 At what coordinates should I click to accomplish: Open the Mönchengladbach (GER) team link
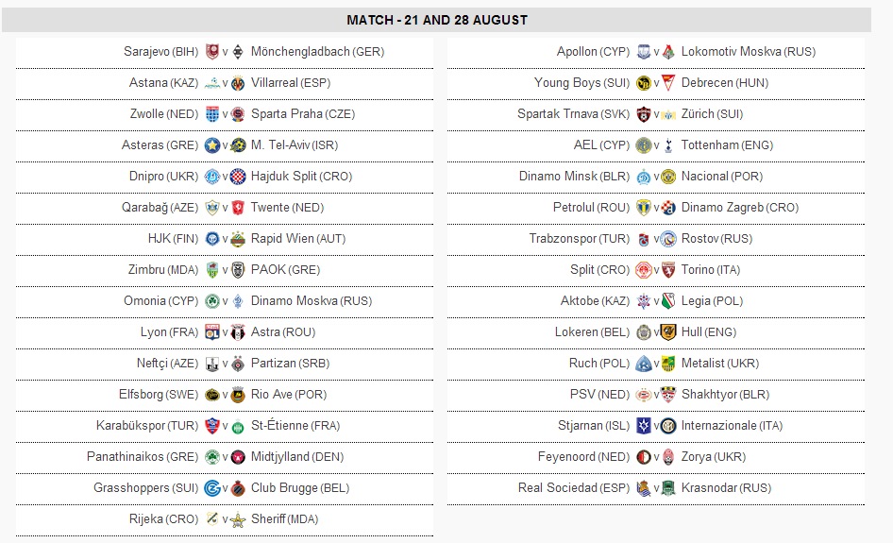[x=318, y=52]
